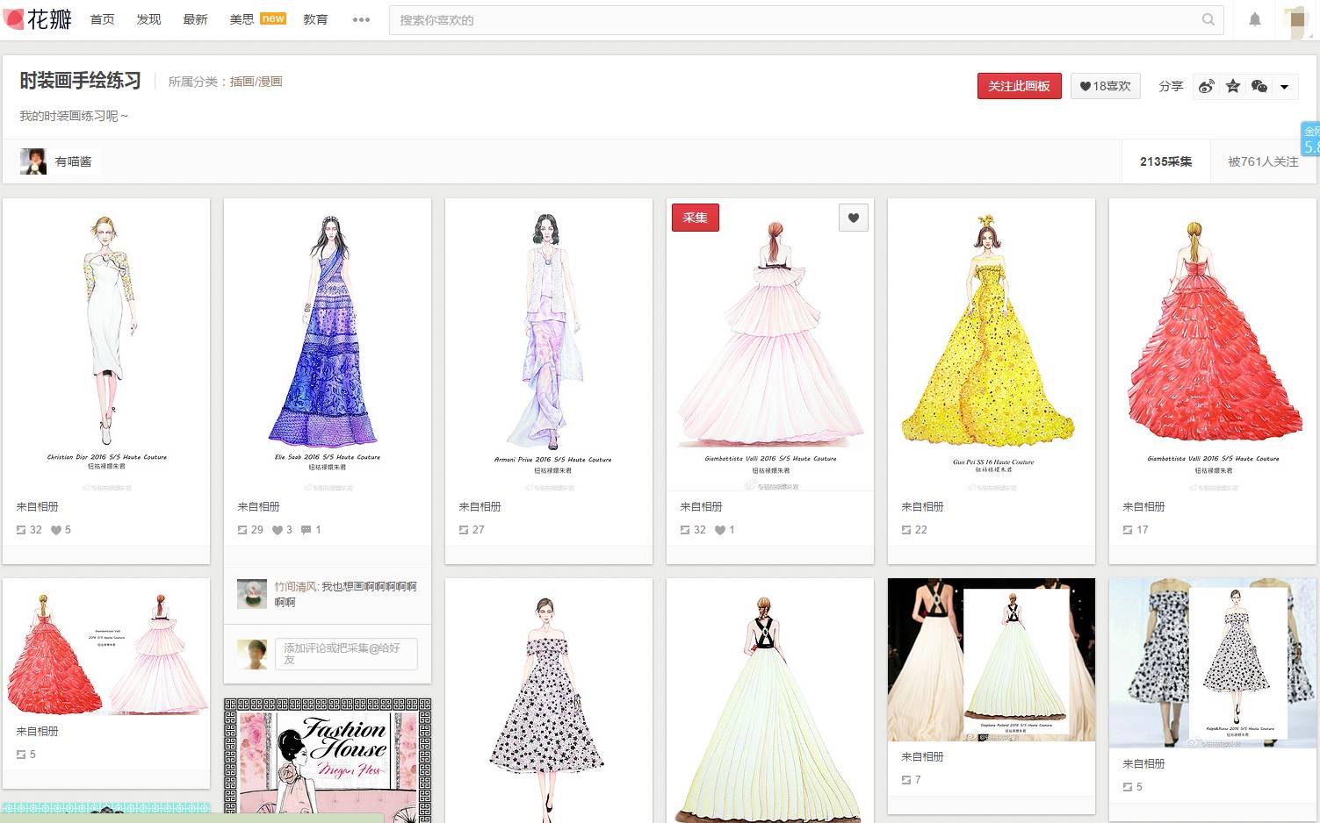Viewport: 1320px width, 823px height.
Task: Click repin count 7 on white gown photo pin
Action: click(911, 780)
